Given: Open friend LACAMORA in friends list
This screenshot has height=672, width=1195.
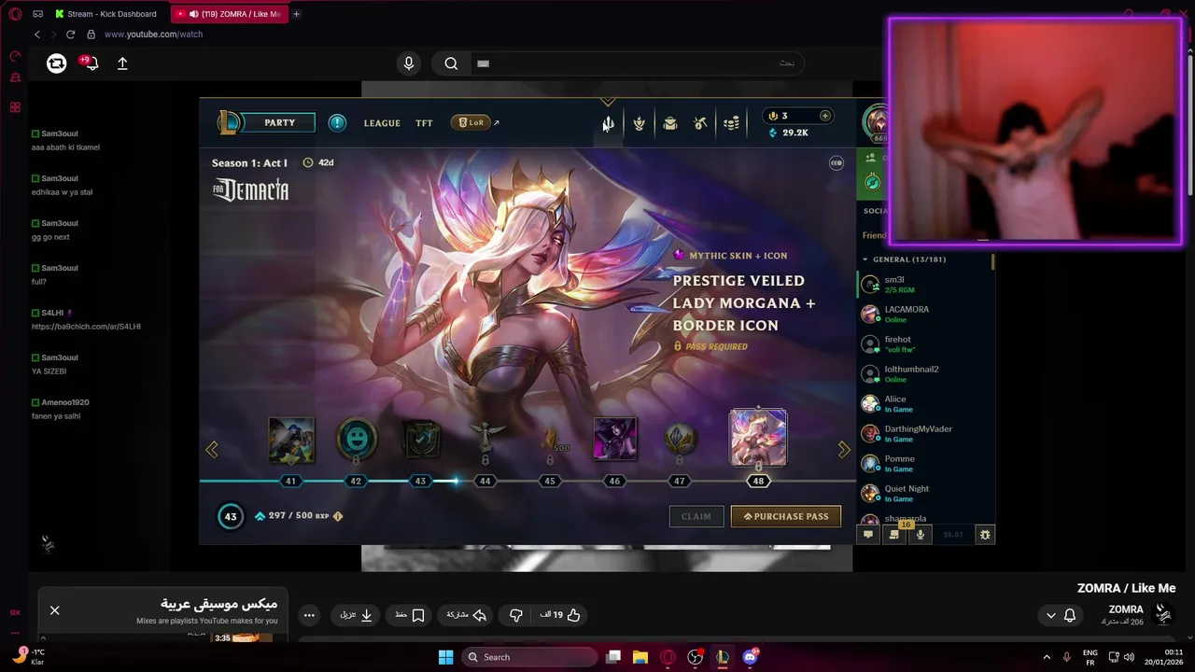Looking at the screenshot, I should pyautogui.click(x=924, y=315).
